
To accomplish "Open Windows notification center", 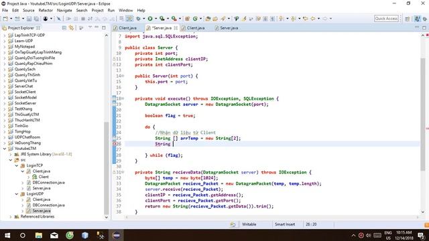I will pos(421,235).
